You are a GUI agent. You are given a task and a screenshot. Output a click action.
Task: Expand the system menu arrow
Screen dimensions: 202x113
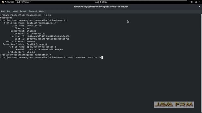199,2
